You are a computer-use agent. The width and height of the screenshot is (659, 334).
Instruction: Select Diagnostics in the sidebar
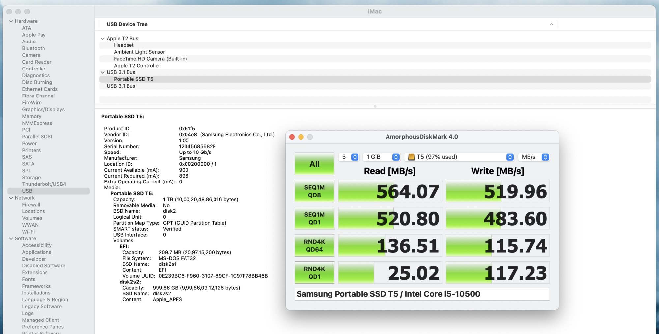coord(36,76)
